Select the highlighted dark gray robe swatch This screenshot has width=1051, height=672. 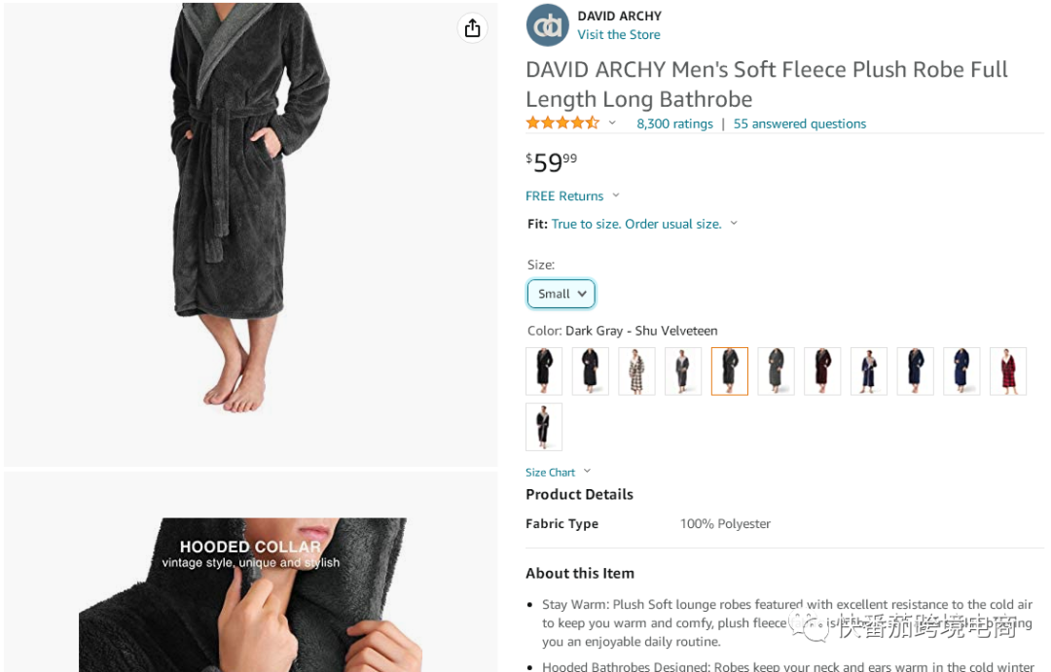pyautogui.click(x=729, y=371)
